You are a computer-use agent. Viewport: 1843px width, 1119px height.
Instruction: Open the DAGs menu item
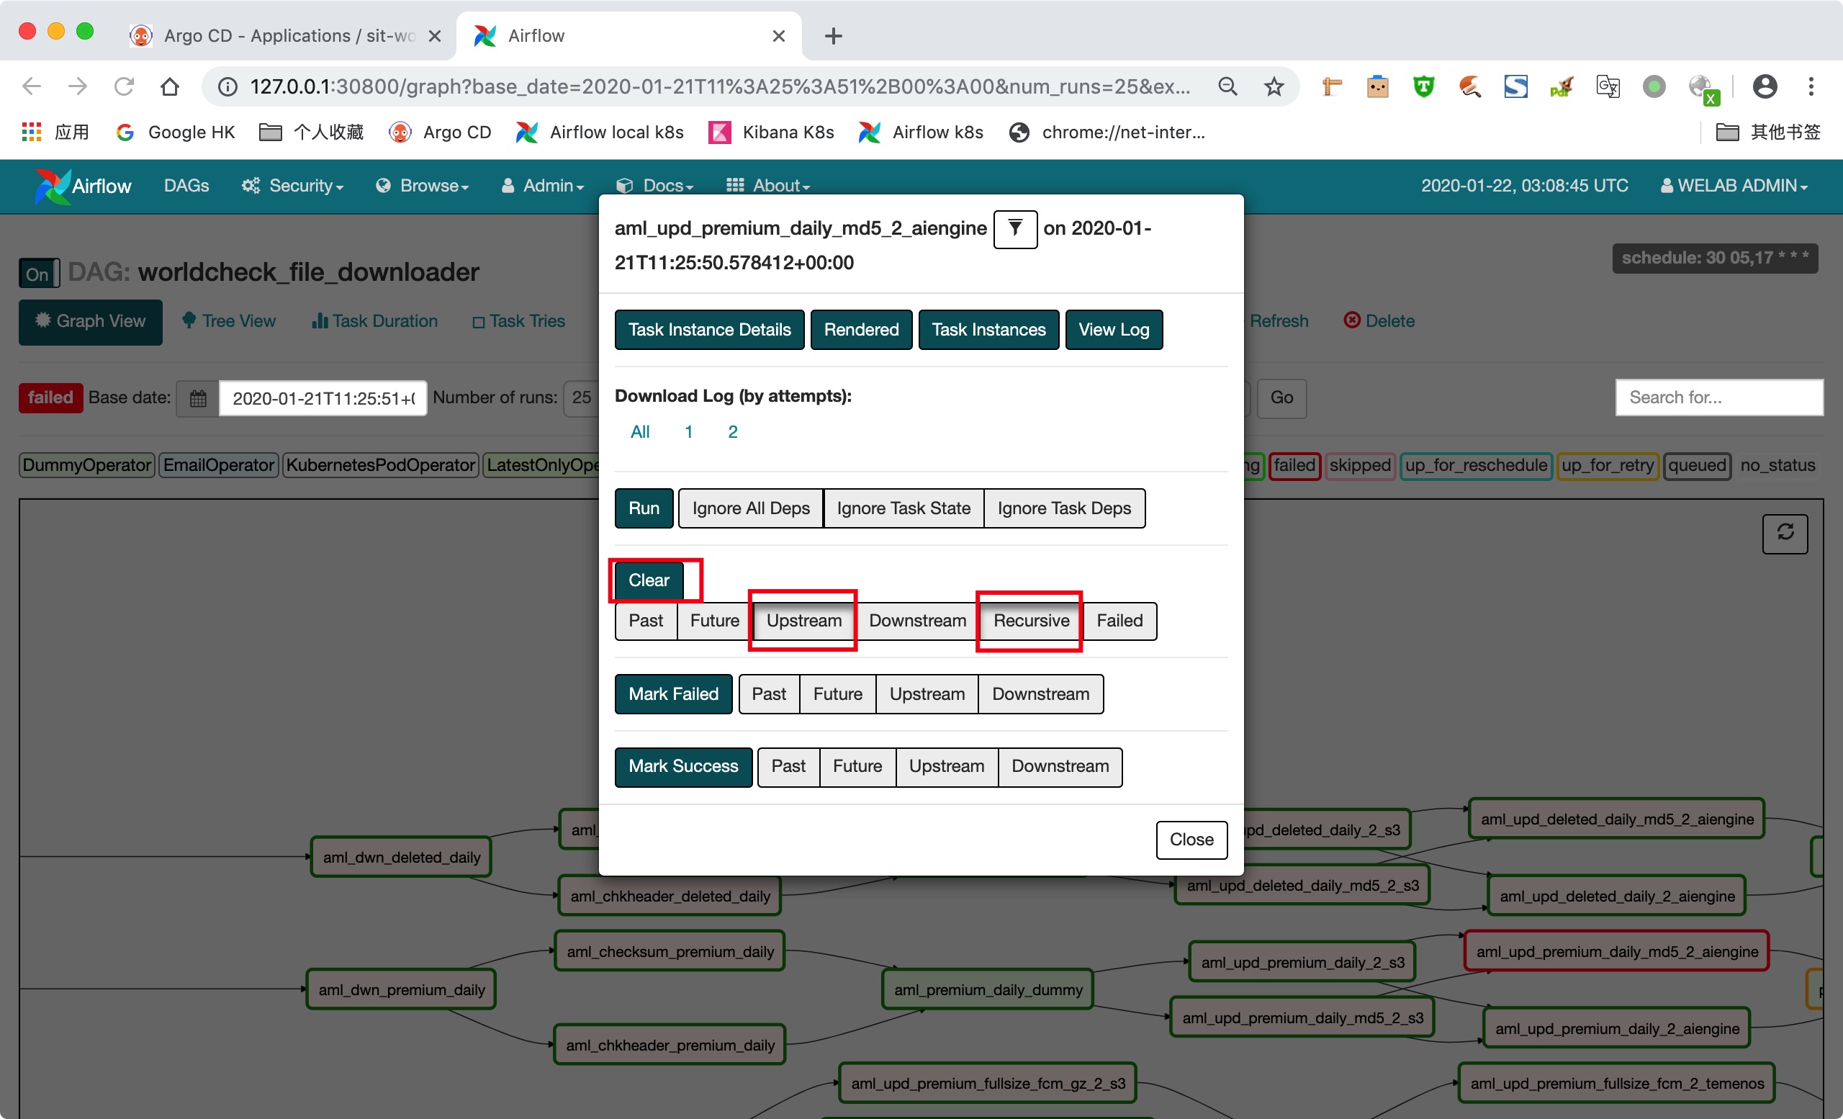coord(186,186)
